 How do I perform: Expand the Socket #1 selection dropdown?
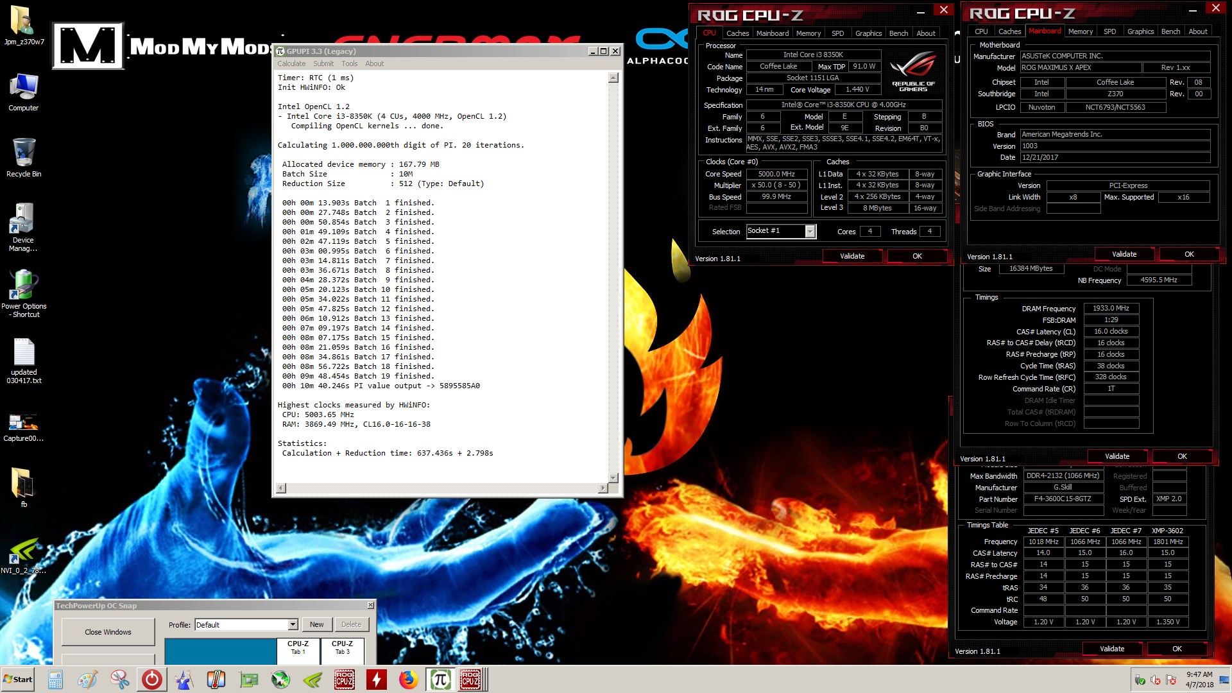point(810,232)
